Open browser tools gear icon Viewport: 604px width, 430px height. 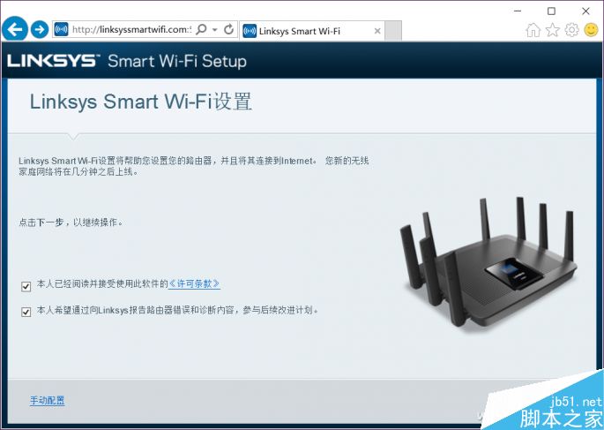[572, 30]
